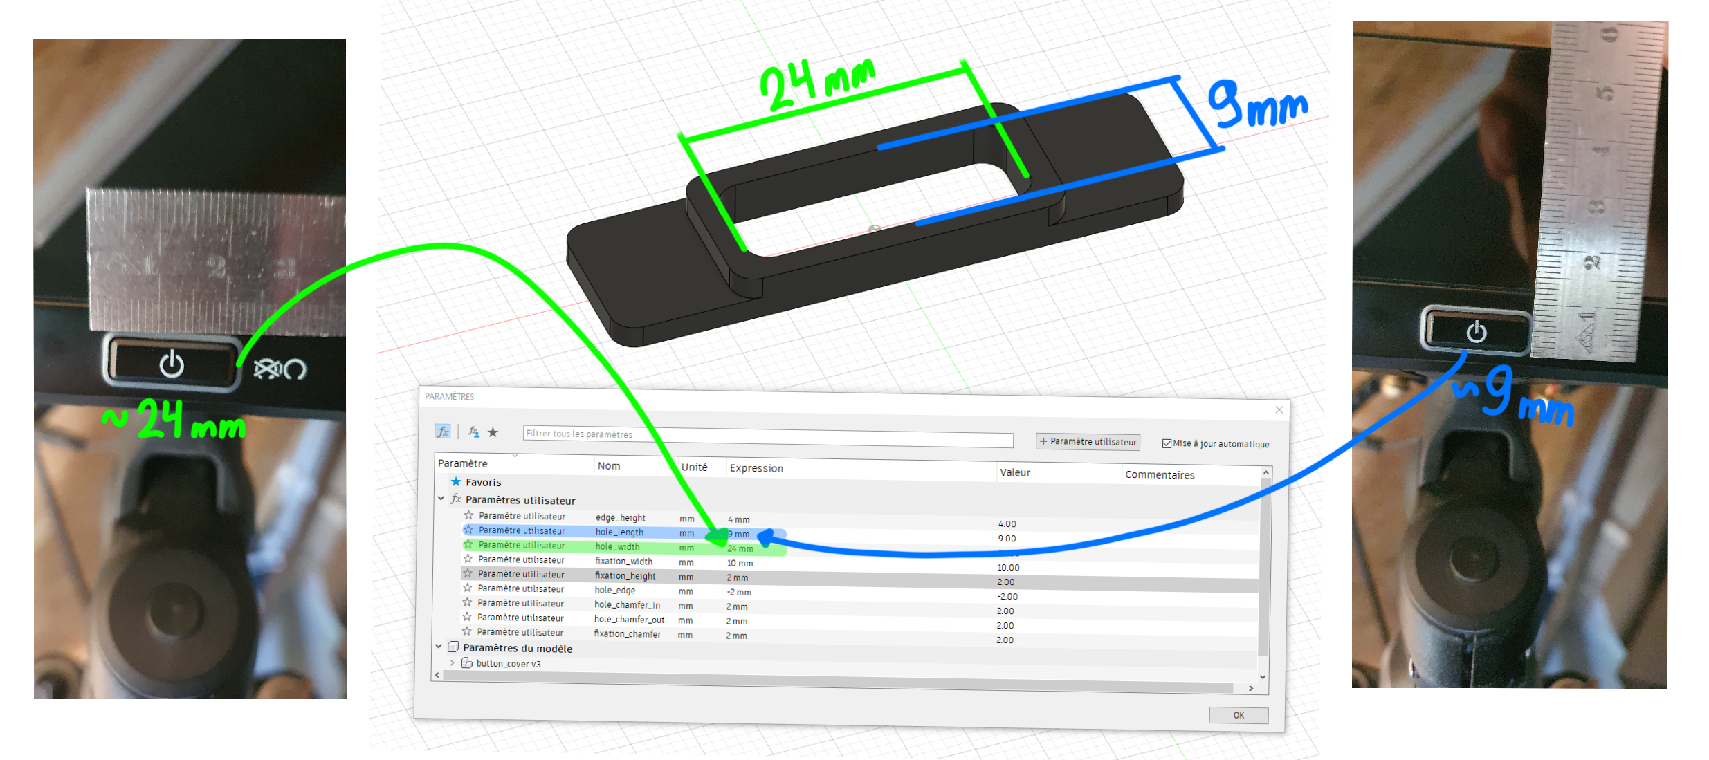This screenshot has height=760, width=1709.
Task: Favorite the fixation_height parameter star
Action: tap(468, 574)
